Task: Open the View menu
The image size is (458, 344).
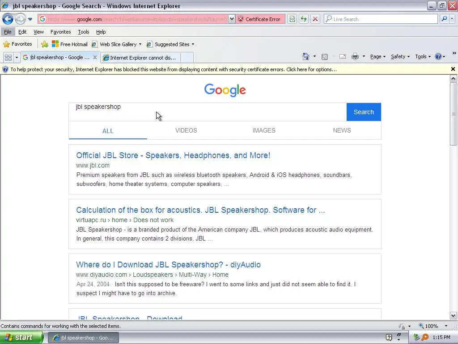Action: (x=38, y=32)
